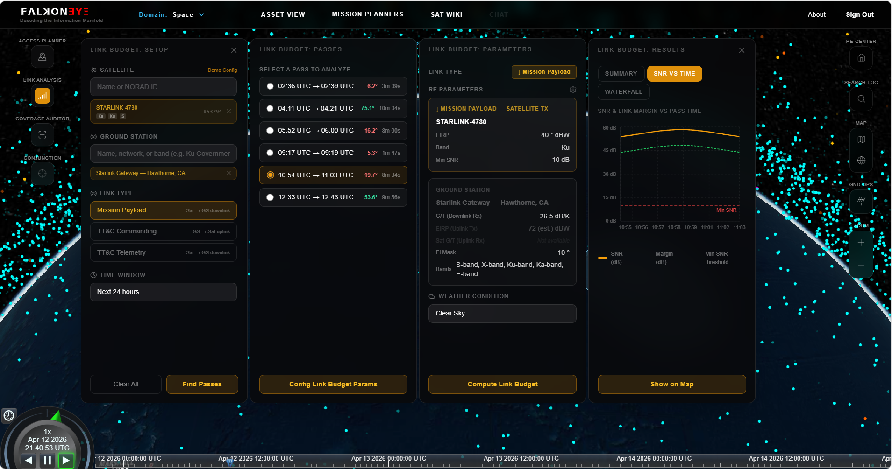Choose TT&C Telemetry link type
The height and width of the screenshot is (469, 892).
point(164,252)
